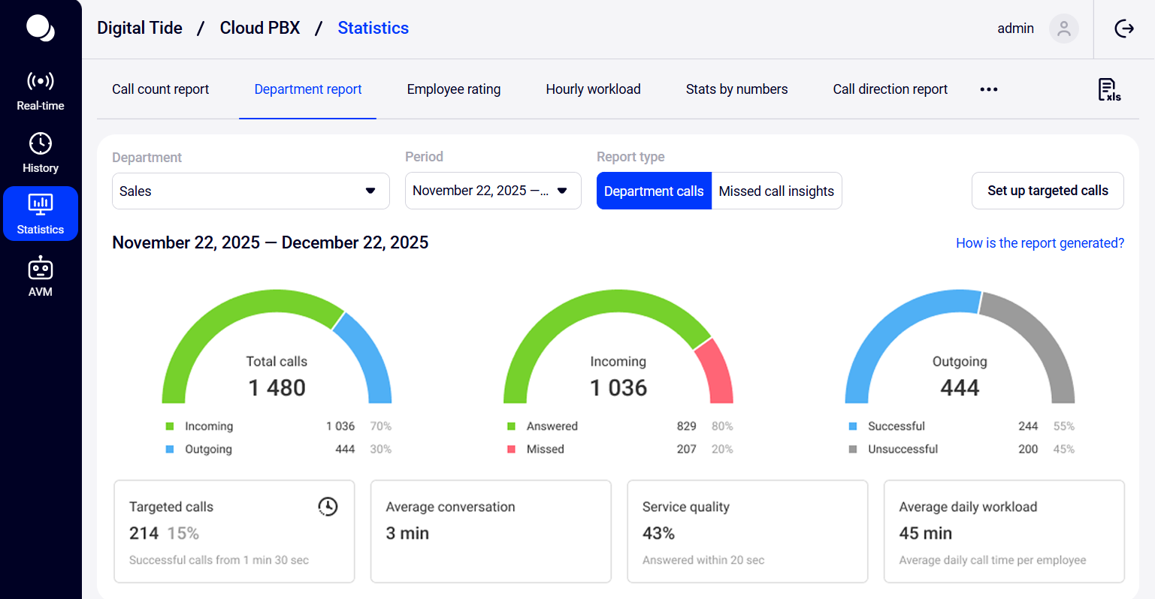Click the red Missed legend swatch
Screen dimensions: 1155x599
coord(511,449)
